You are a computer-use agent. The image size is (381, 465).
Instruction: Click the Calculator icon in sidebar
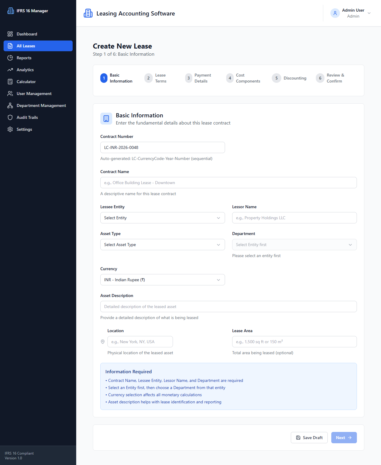tap(10, 82)
